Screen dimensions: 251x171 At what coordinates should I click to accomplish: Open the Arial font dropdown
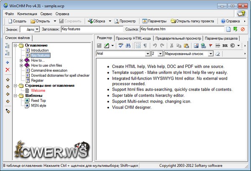148,54
